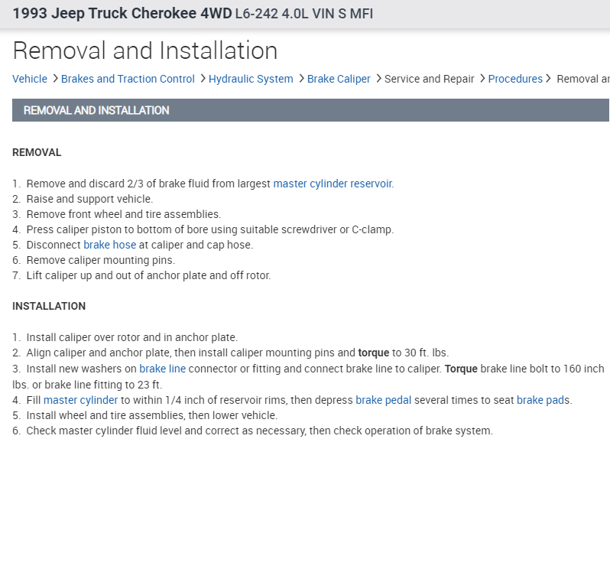This screenshot has height=582, width=610.
Task: Select the 1993 Jeep Truck Cherokee 4WD heading
Action: click(x=122, y=14)
